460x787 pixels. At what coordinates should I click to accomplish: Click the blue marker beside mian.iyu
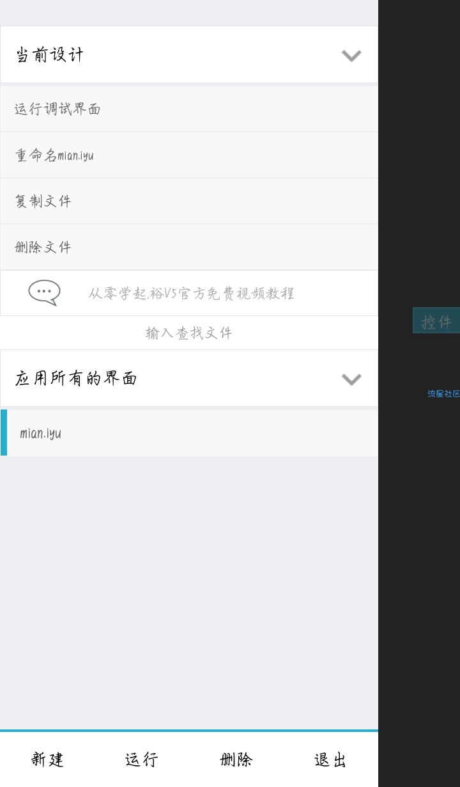point(4,433)
